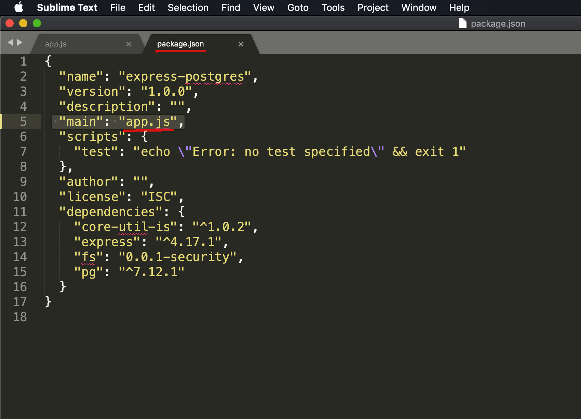This screenshot has width=581, height=419.
Task: Open the Selection menu
Action: click(188, 8)
